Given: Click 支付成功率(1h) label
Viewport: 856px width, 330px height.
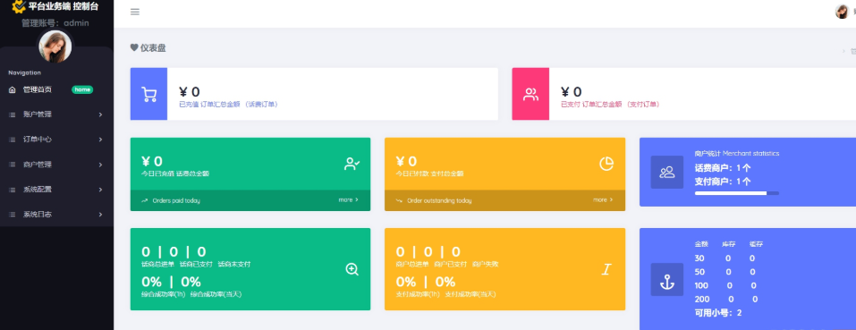Looking at the screenshot, I should coord(418,294).
